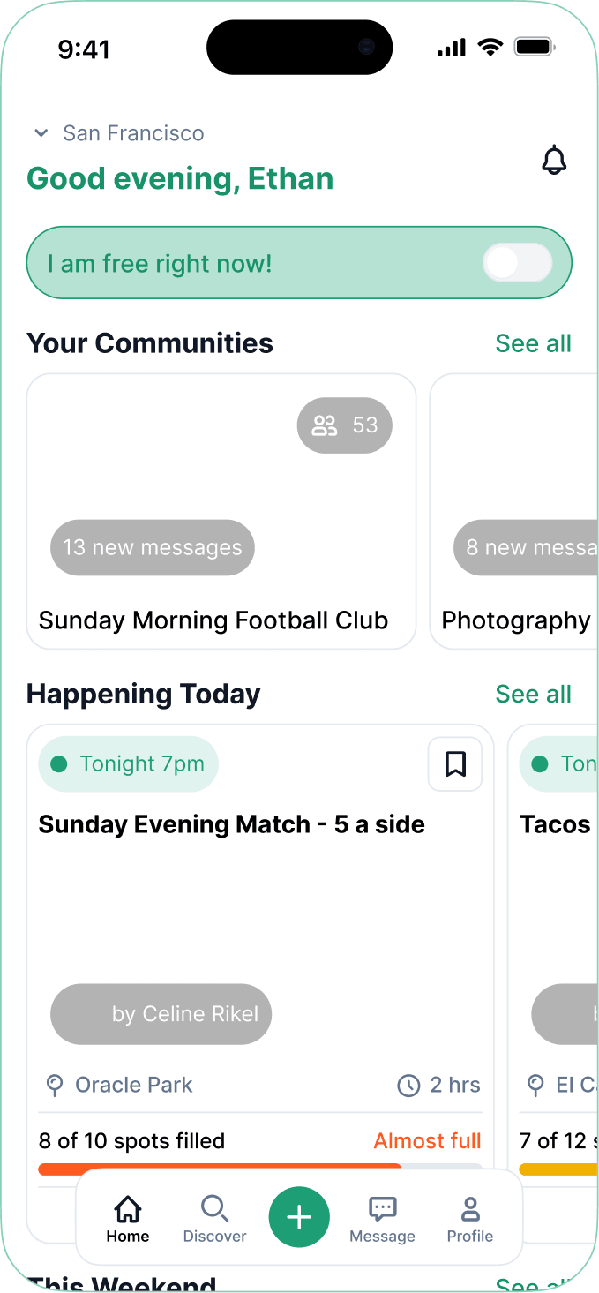Click the 2 hrs clock icon
The width and height of the screenshot is (599, 1293).
pos(408,1085)
